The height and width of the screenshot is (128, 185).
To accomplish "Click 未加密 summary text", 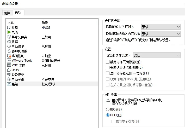I will coord(46,56).
